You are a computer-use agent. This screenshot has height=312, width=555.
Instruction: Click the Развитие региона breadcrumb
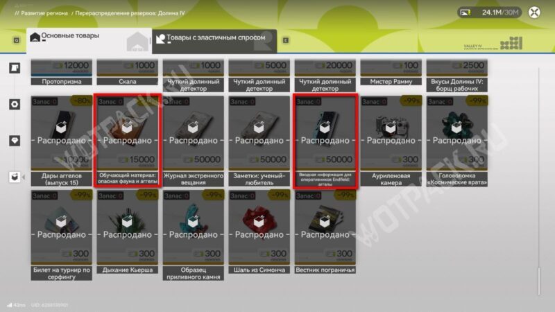coord(44,13)
